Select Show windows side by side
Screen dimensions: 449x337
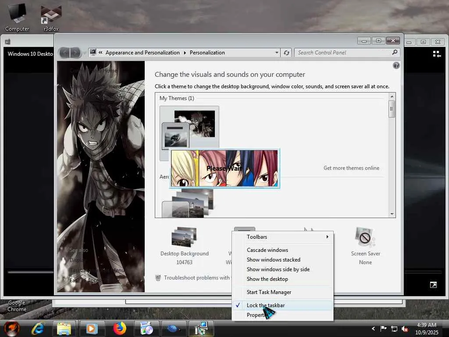pyautogui.click(x=283, y=269)
